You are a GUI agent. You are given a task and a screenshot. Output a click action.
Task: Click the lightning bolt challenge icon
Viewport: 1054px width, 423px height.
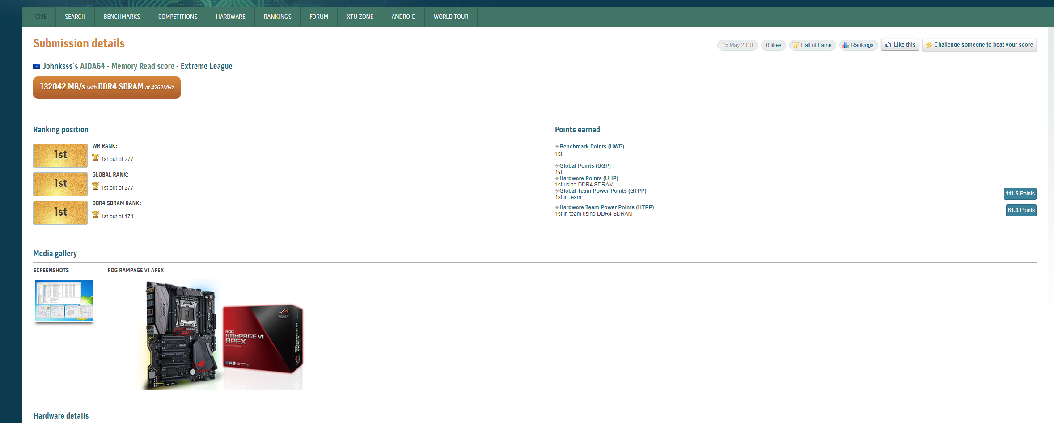[x=928, y=45]
